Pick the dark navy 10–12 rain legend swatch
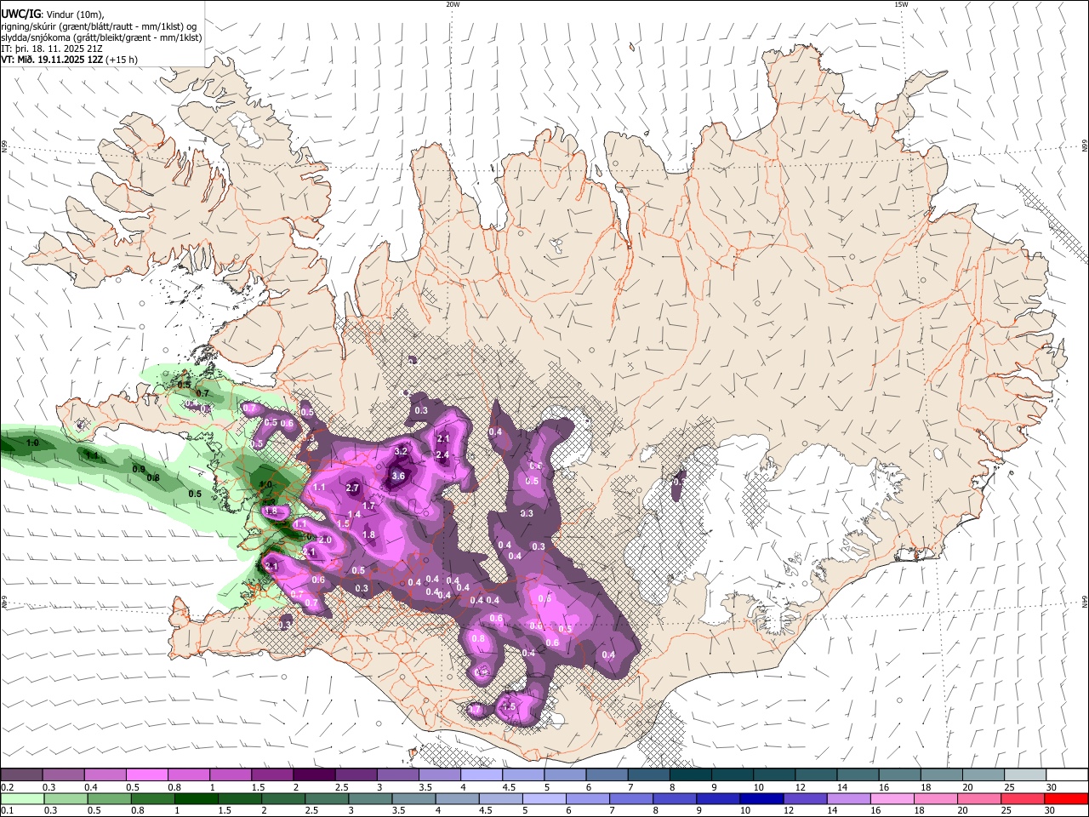This screenshot has height=817, width=1089. 761,799
